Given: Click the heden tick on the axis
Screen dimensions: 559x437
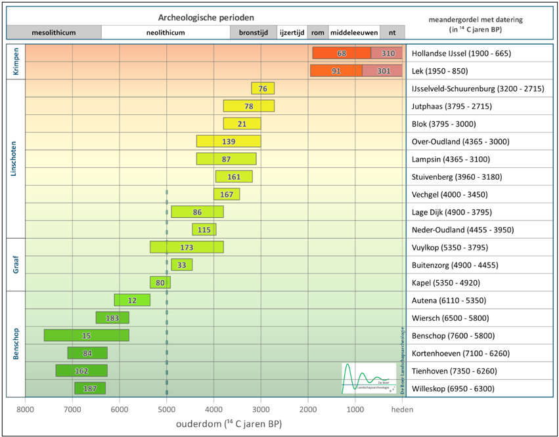Looking at the screenshot, I should coord(402,409).
